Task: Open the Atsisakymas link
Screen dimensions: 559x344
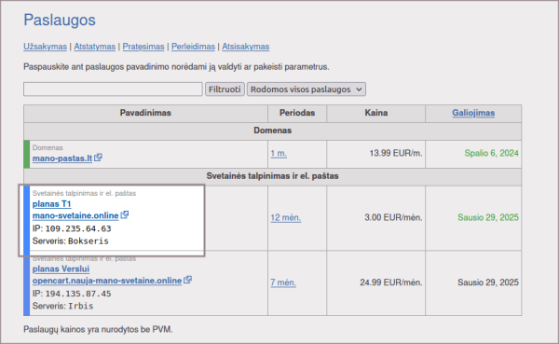Action: (x=246, y=47)
